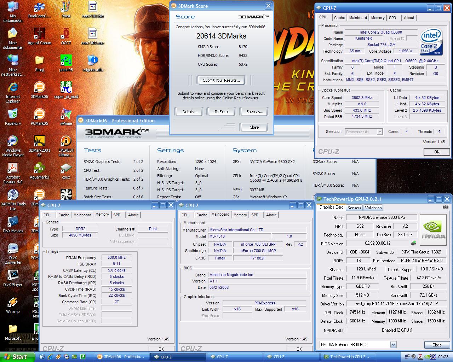Click the Windows Start button
This screenshot has width=453, height=362.
17,357
